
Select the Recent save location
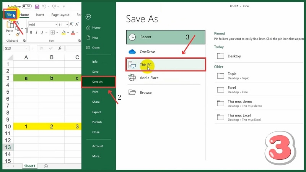click(166, 37)
